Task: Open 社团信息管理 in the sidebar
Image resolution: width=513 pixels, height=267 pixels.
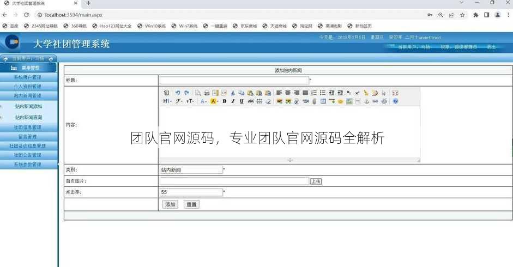Action: (x=28, y=128)
